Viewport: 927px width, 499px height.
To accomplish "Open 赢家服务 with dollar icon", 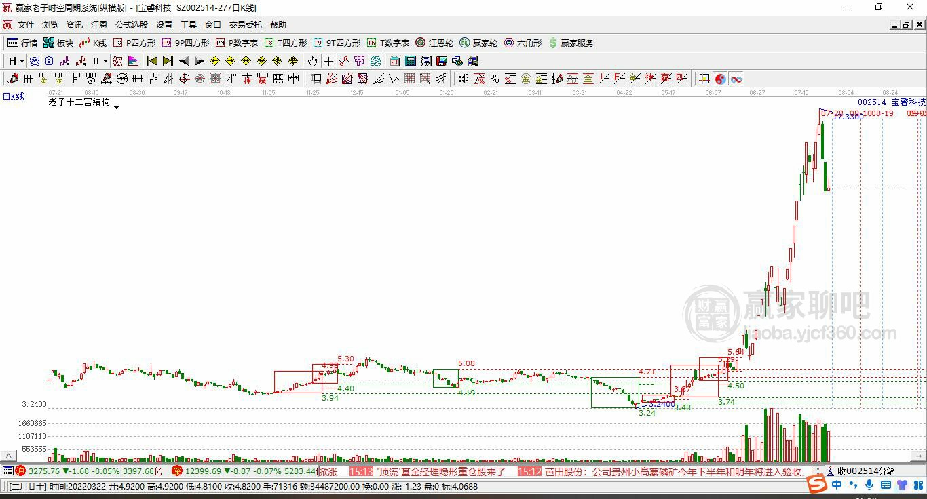I will (571, 43).
